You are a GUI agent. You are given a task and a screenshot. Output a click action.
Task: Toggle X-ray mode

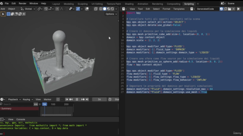[x=96, y=9]
